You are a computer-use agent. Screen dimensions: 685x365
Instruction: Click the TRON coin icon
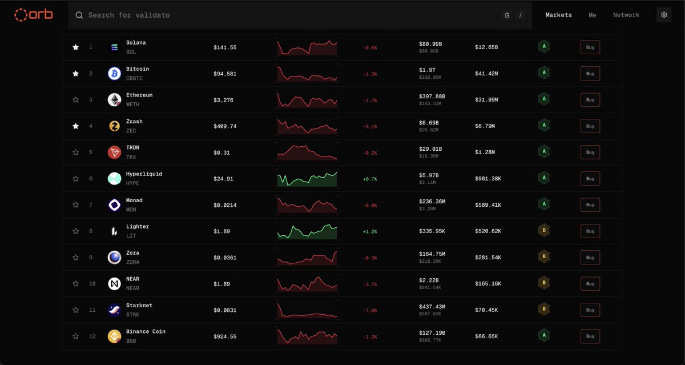114,153
